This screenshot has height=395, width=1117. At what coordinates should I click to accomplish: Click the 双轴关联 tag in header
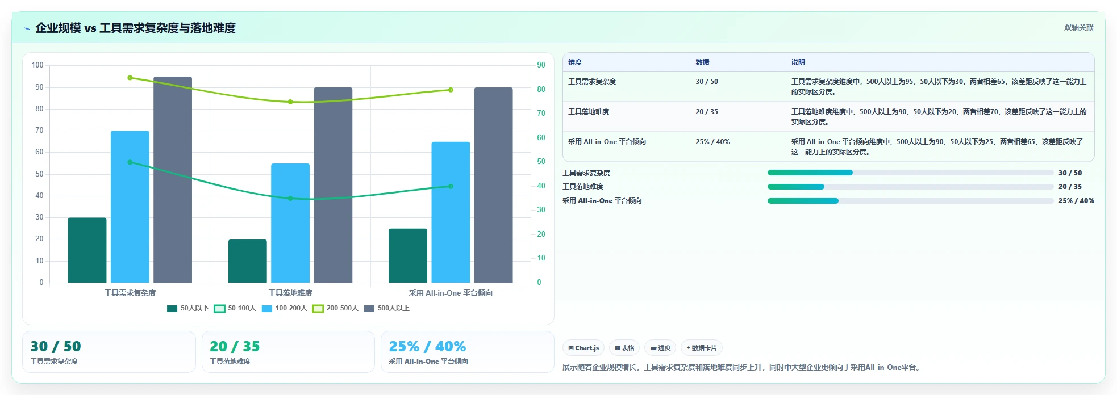point(1078,27)
